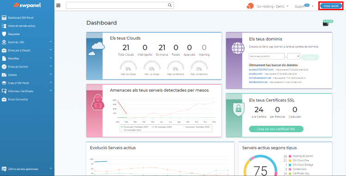Click the search magnifier icon

(170, 5)
